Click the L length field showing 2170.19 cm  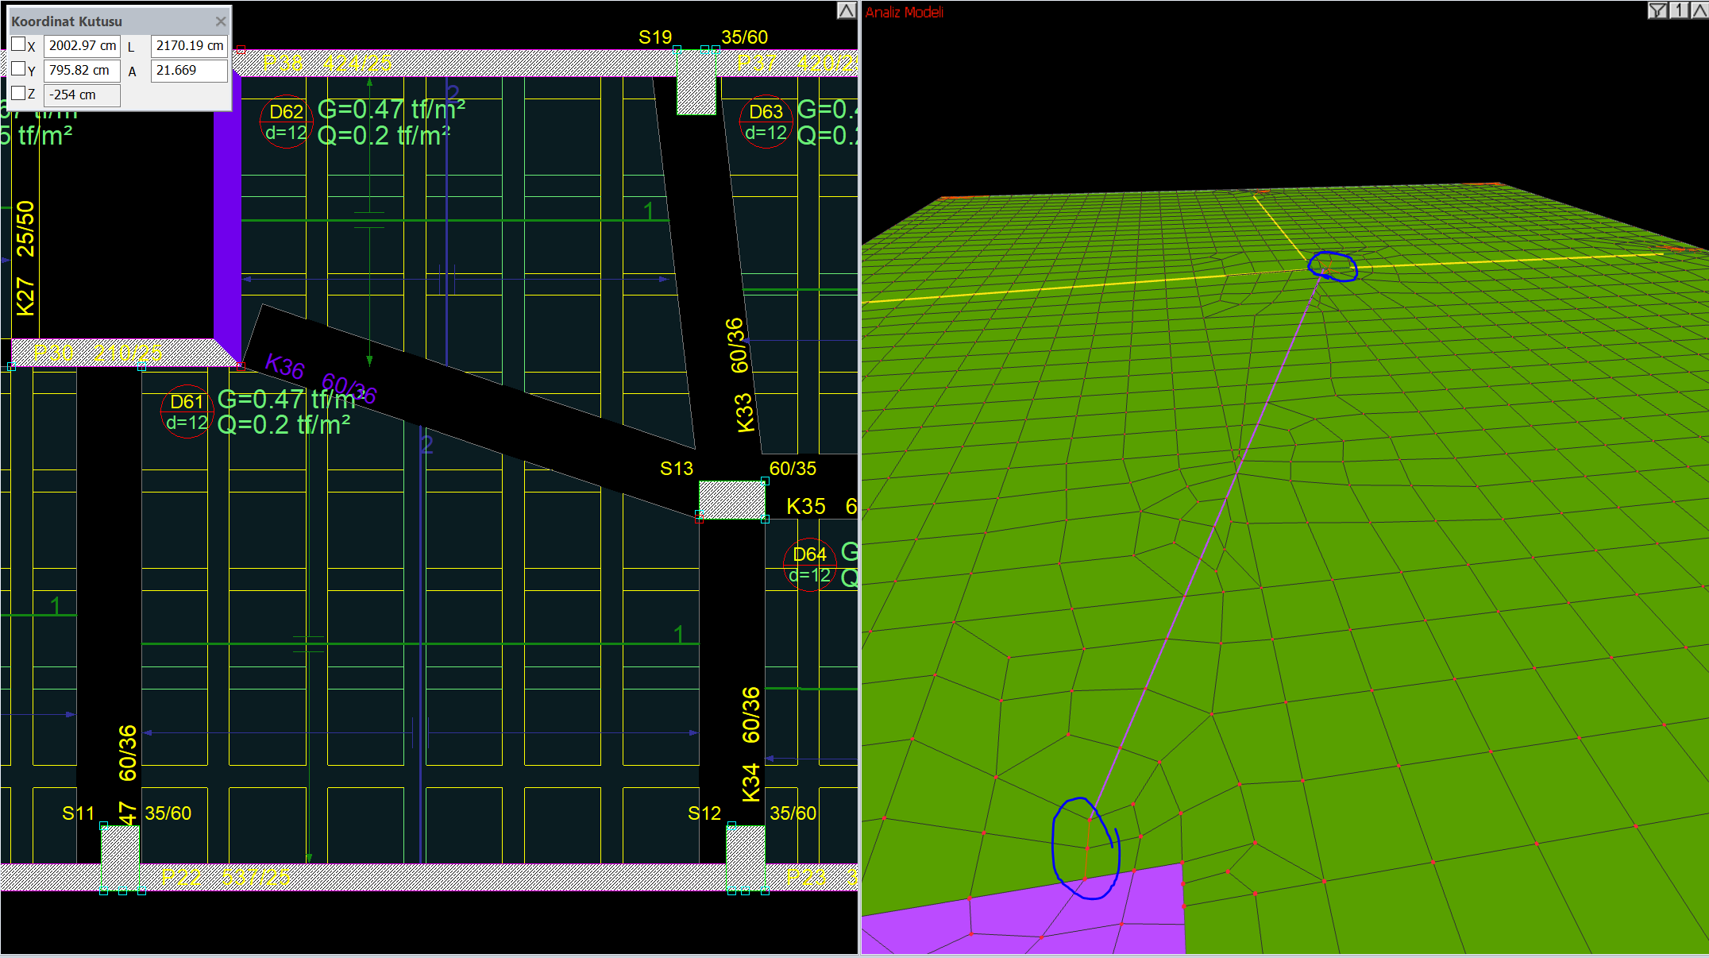pos(189,46)
